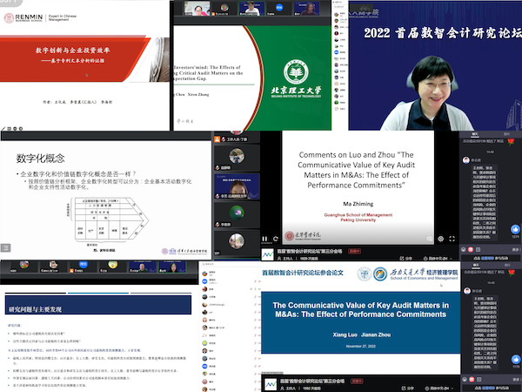This screenshot has width=522, height=392.
Task: Click the channel logo icon under Ma Zhiming slide
Action: pyautogui.click(x=269, y=253)
